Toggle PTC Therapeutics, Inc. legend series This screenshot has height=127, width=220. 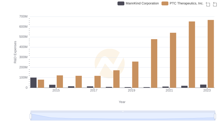pyautogui.click(x=182, y=3)
